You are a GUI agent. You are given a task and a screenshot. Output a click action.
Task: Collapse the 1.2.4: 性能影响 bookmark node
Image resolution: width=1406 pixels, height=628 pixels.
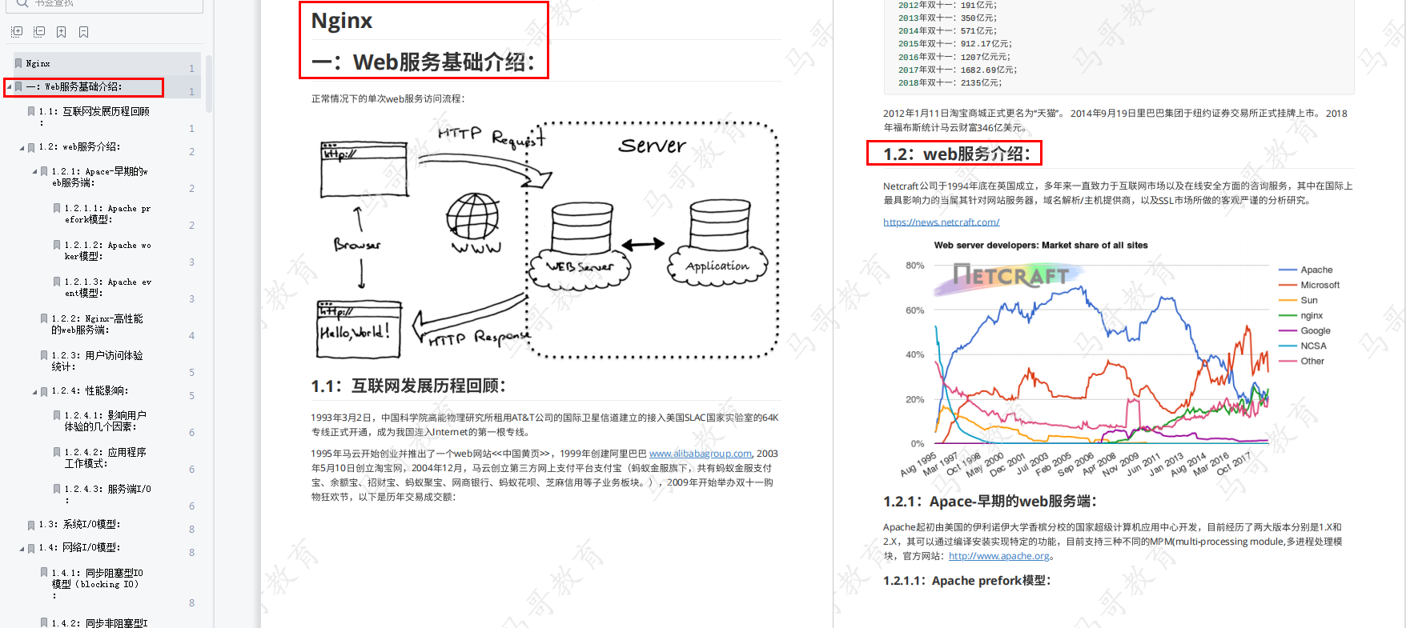34,392
